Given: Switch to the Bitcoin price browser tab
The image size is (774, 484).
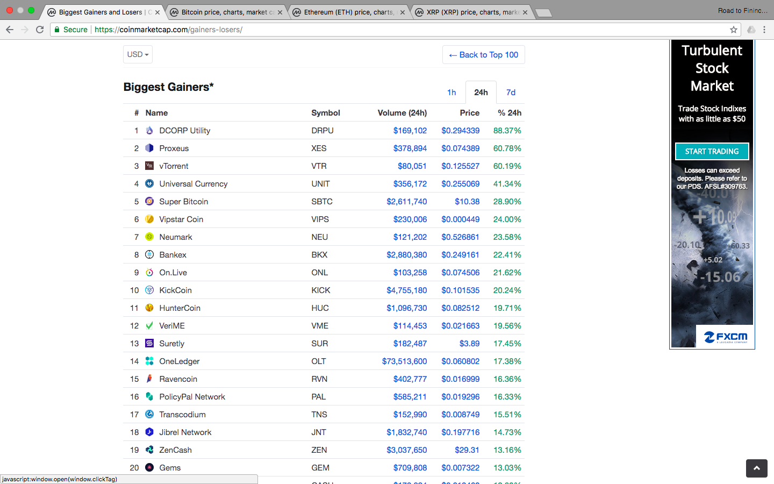Looking at the screenshot, I should click(x=226, y=12).
